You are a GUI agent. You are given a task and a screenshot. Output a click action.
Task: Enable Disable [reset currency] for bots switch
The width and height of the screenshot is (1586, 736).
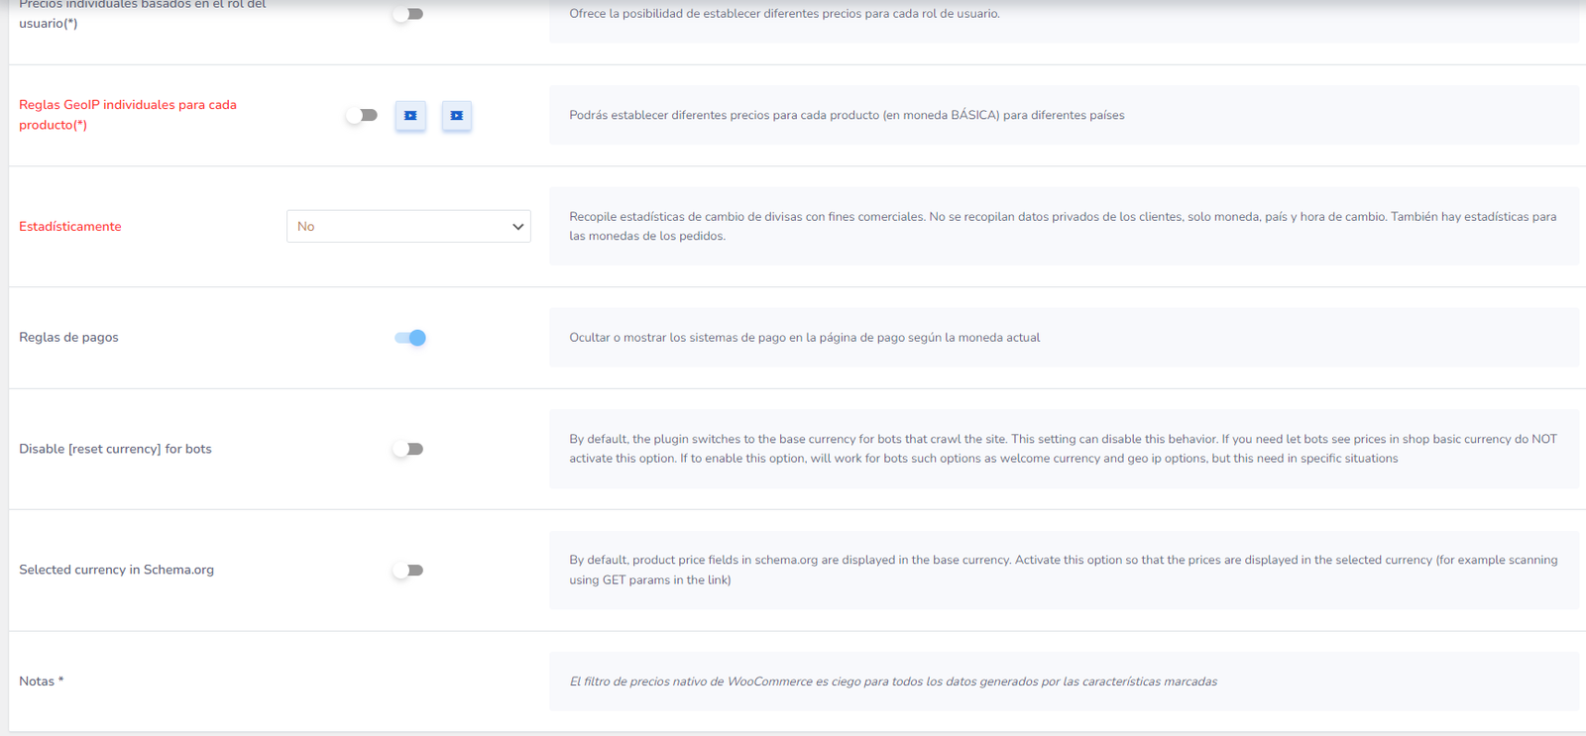pyautogui.click(x=407, y=450)
